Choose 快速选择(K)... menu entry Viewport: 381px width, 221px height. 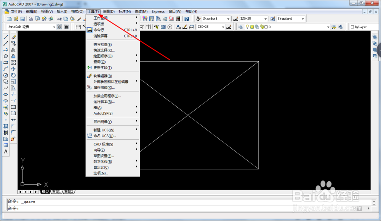tap(113, 50)
